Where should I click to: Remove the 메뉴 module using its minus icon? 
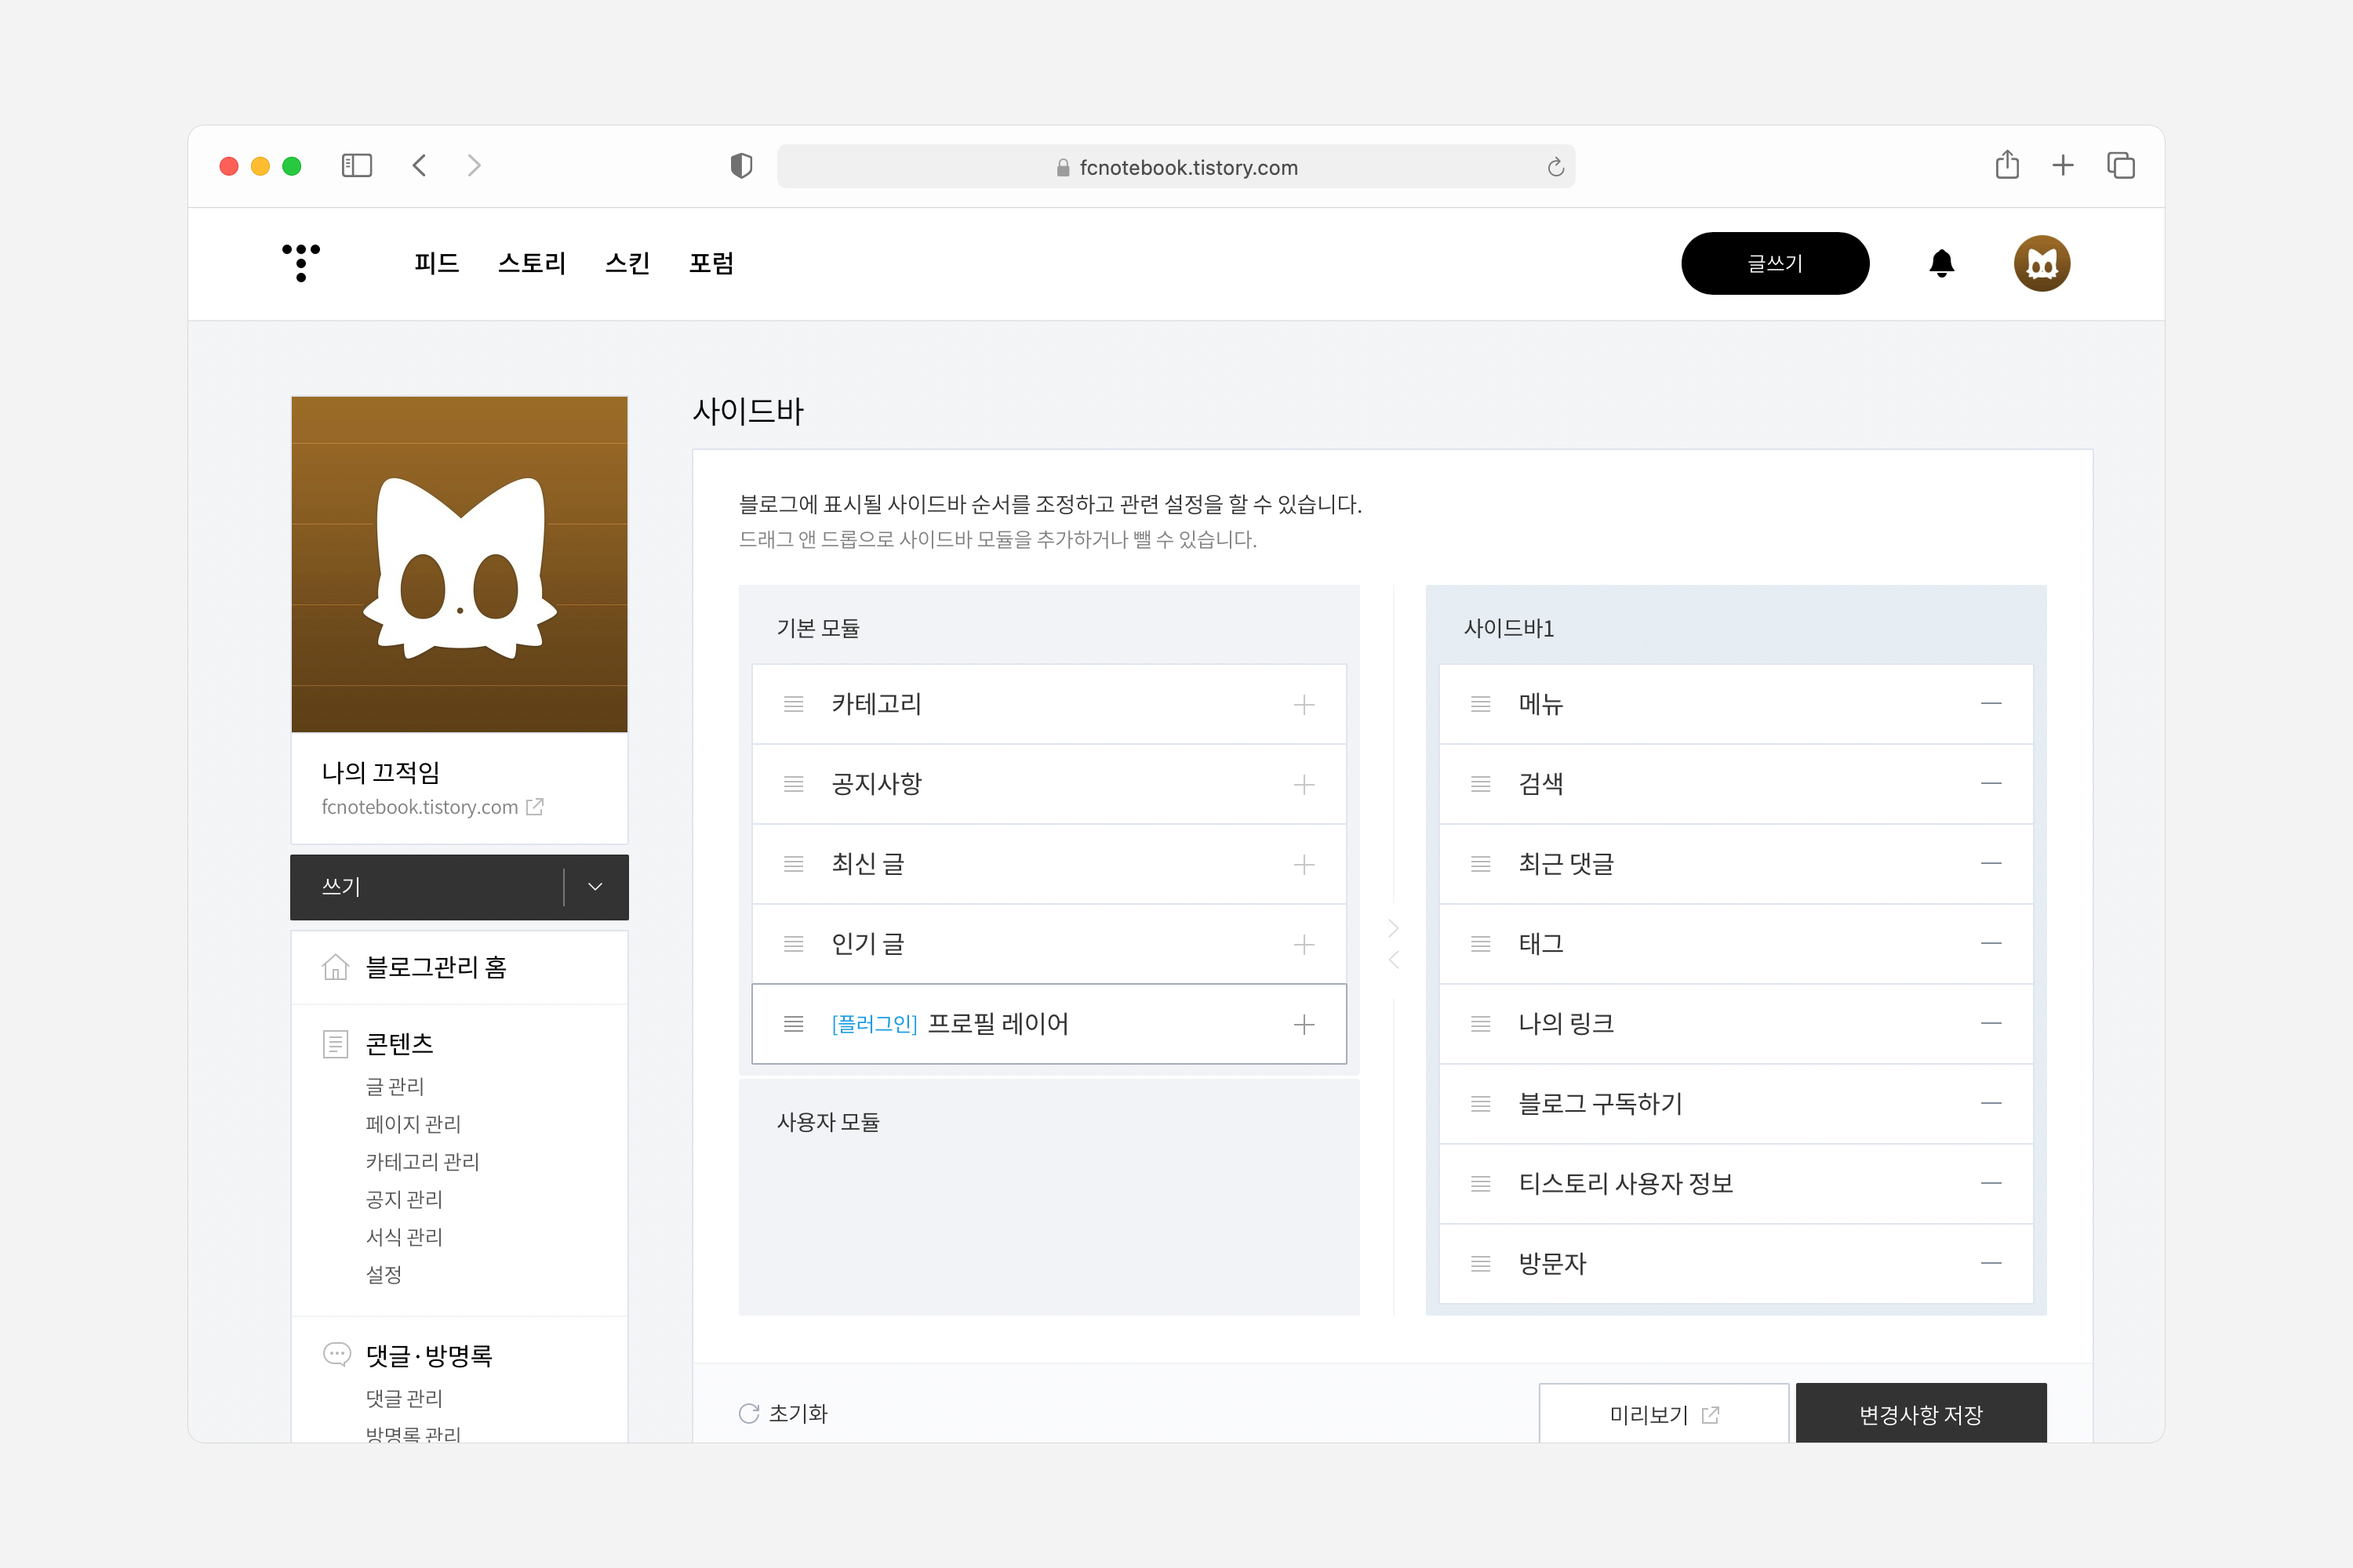(x=1993, y=704)
